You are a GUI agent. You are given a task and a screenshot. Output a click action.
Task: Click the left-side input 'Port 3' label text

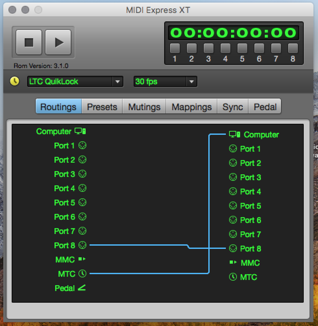[64, 174]
